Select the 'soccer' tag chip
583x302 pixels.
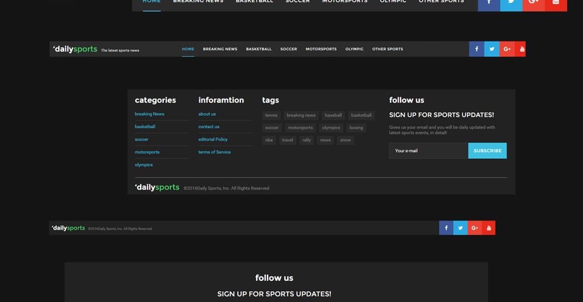(272, 128)
